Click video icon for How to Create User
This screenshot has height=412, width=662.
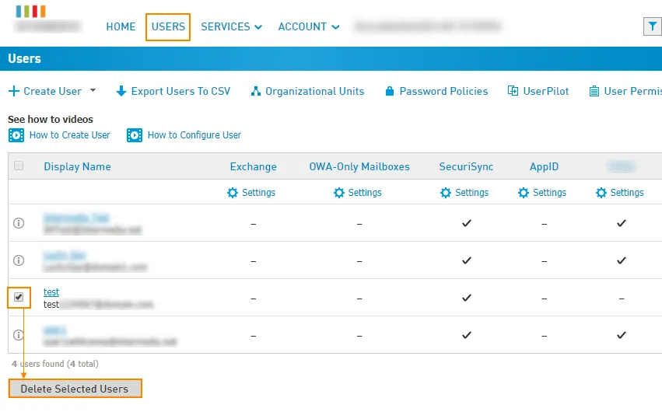click(x=16, y=135)
